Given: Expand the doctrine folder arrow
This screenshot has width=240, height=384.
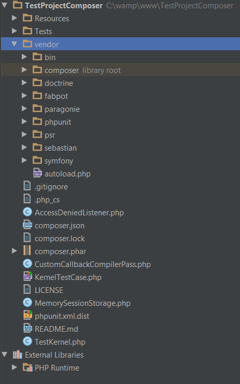Looking at the screenshot, I should pyautogui.click(x=24, y=83).
